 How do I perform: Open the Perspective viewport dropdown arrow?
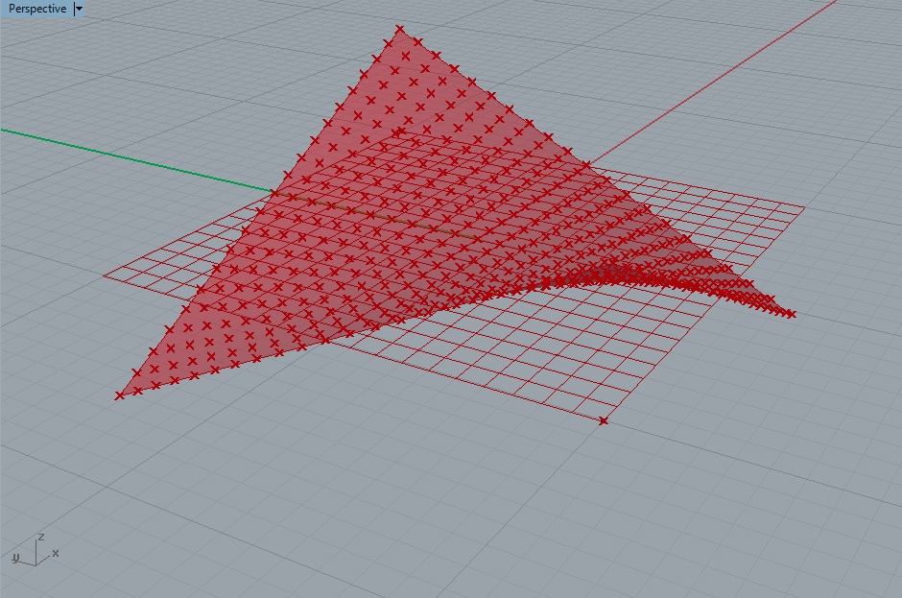[80, 9]
